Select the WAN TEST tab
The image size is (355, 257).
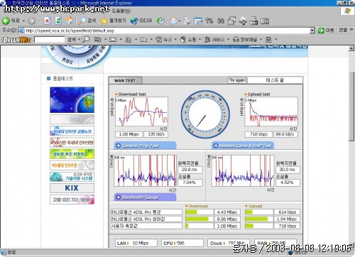125,80
